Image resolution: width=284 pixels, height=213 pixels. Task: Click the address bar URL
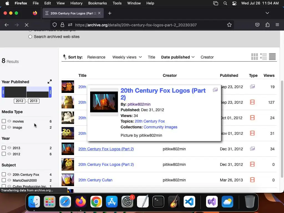[136, 25]
